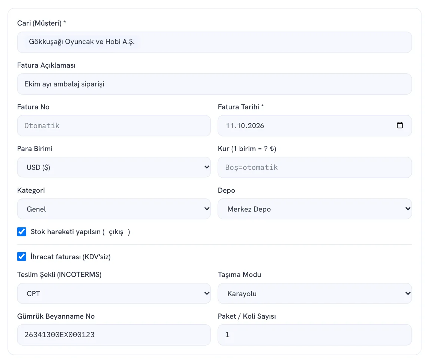430x363 pixels.
Task: Click the 'Gümrük Beyanname No' label
Action: (56, 316)
